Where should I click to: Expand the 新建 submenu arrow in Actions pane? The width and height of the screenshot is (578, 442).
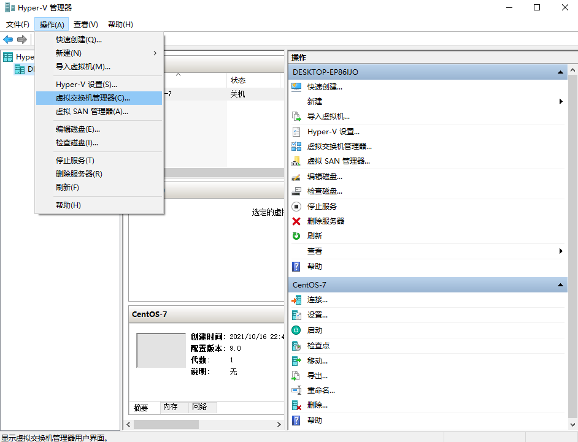pos(561,101)
